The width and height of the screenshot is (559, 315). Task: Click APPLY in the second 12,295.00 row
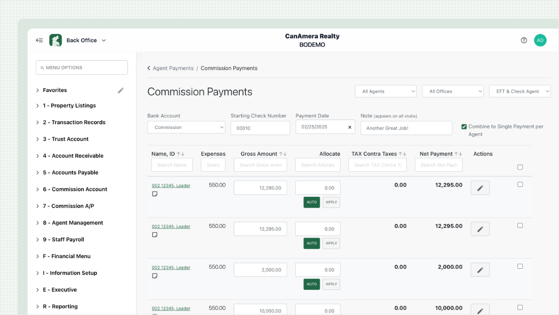[331, 243]
